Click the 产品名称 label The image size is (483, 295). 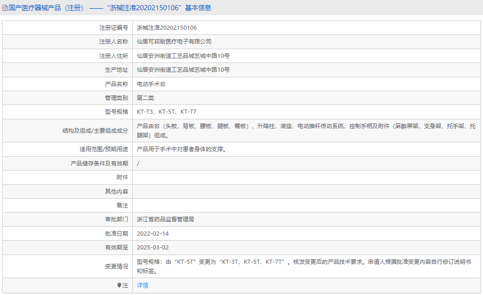click(116, 84)
